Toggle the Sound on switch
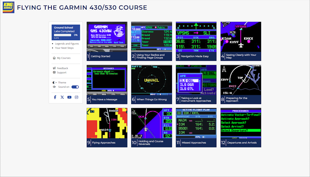This screenshot has height=177, width=310. pos(75,87)
